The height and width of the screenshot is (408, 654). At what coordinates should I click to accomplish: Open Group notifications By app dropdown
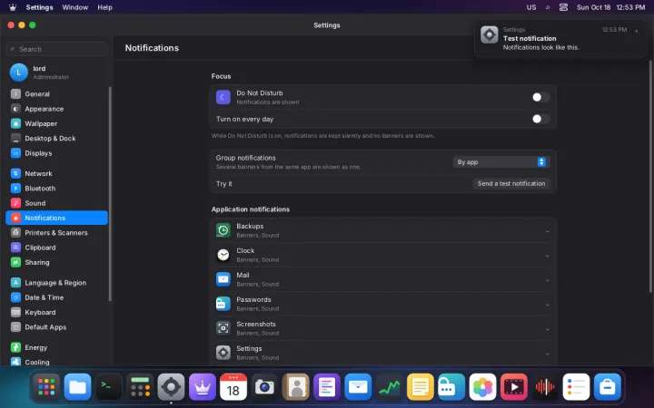point(501,162)
